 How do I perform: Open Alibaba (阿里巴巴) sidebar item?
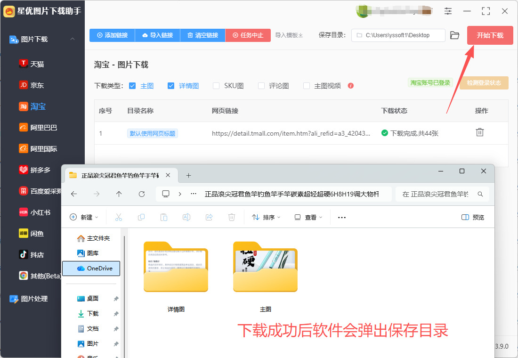coord(38,127)
